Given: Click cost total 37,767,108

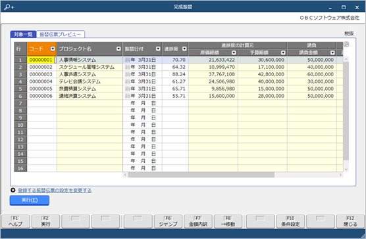Looking at the screenshot, I should point(222,74).
